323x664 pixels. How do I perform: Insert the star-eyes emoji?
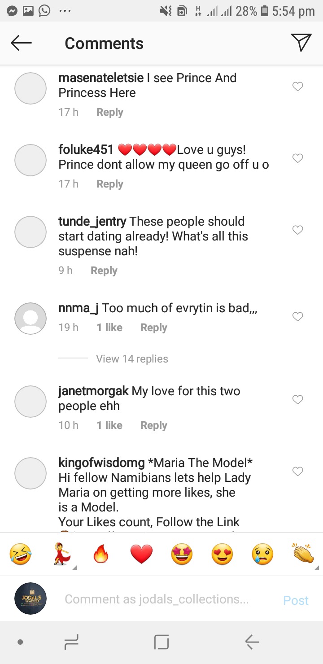coord(182,555)
